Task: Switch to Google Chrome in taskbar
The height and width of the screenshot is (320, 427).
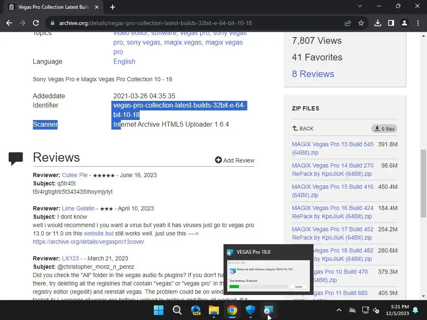Action: [232, 310]
